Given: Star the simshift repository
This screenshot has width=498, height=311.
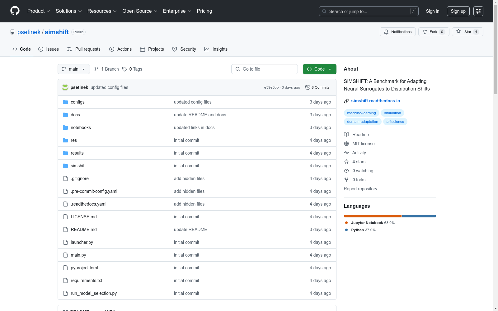Looking at the screenshot, I should click(467, 32).
